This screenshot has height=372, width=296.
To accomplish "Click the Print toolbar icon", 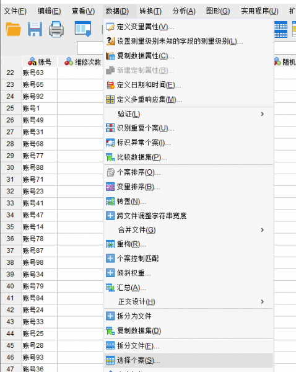I will [x=56, y=29].
